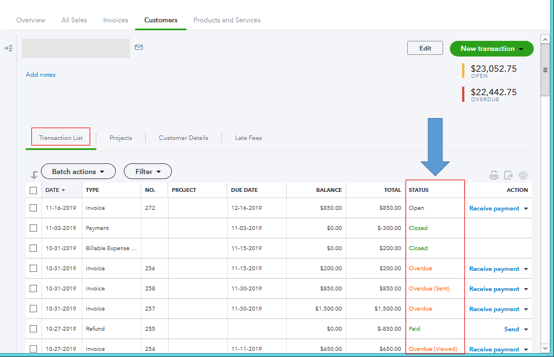The height and width of the screenshot is (357, 554).
Task: Open the All Sales tab
Action: click(74, 20)
